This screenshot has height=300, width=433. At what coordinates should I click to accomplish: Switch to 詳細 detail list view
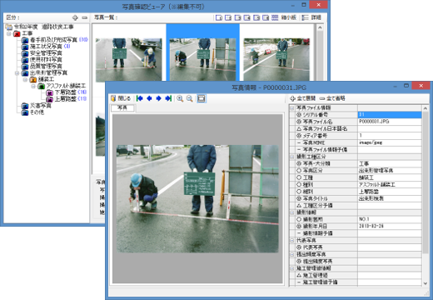(x=311, y=17)
